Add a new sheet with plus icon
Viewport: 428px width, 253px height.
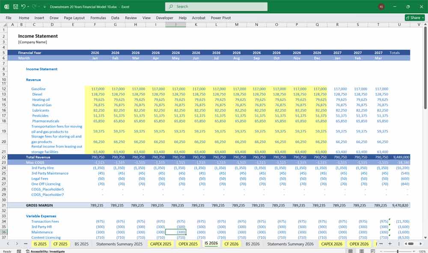[x=390, y=244]
